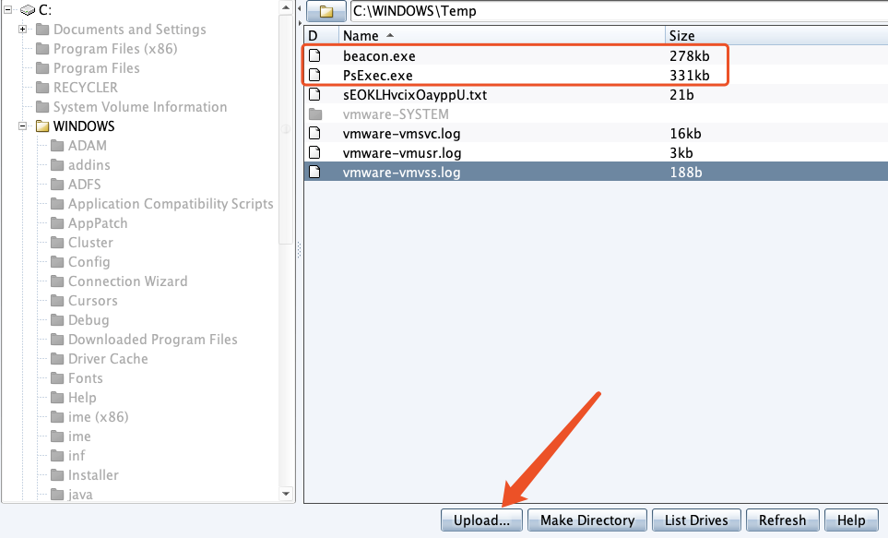Image resolution: width=888 pixels, height=538 pixels.
Task: Click the List Drives button
Action: 696,520
